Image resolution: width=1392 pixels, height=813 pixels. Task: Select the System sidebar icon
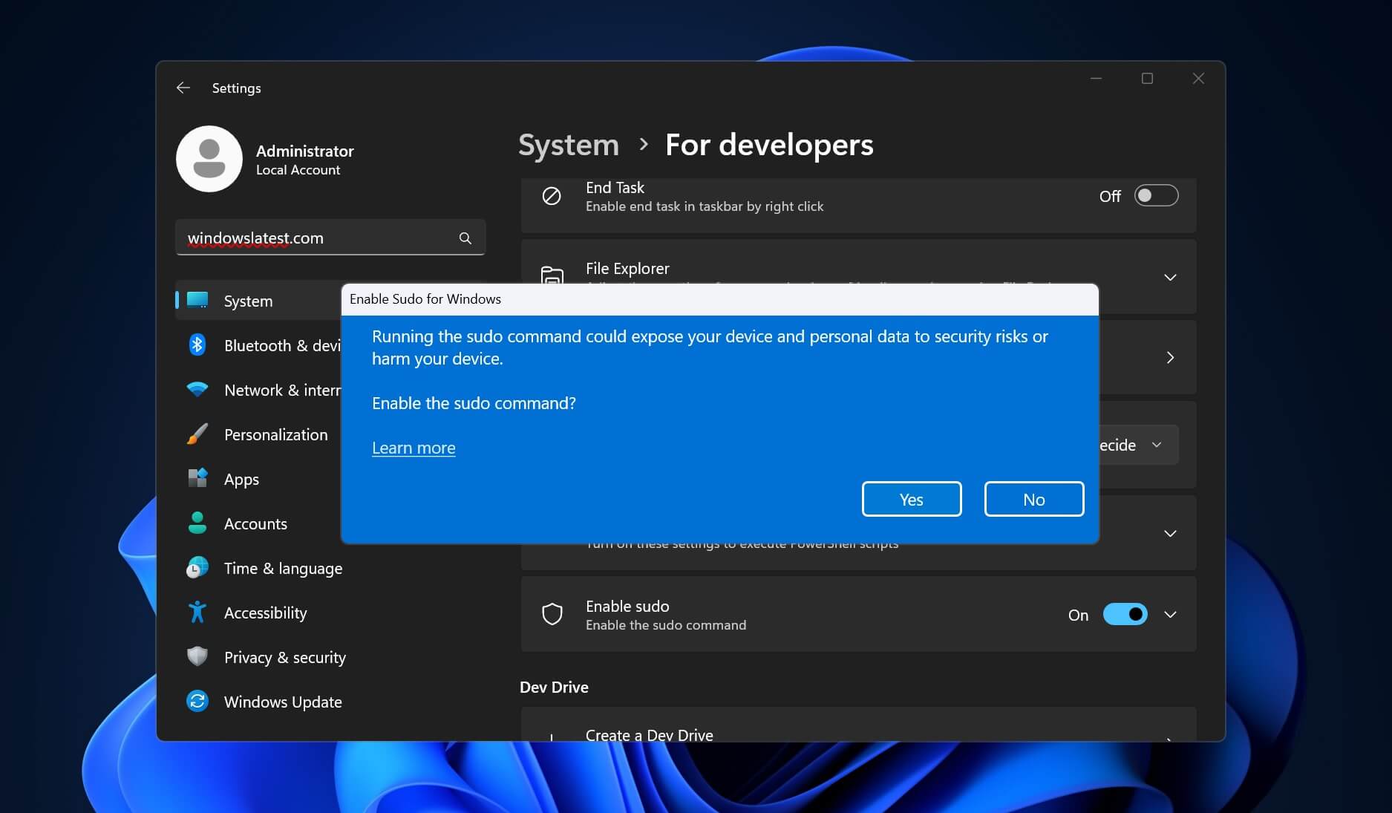197,300
